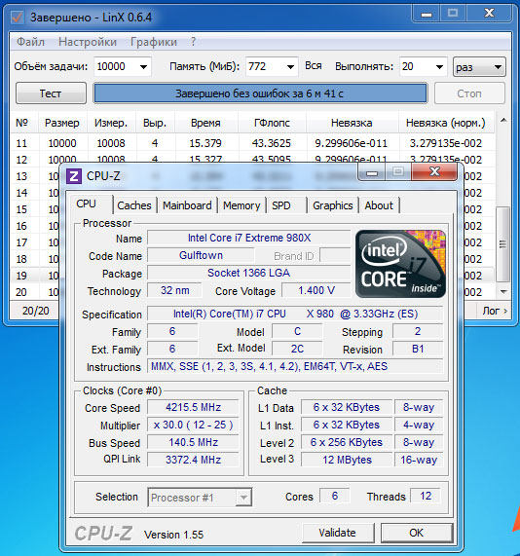This screenshot has height=556, width=520.
Task: Click the 4215.5 MHz core speed value
Action: pos(193,407)
